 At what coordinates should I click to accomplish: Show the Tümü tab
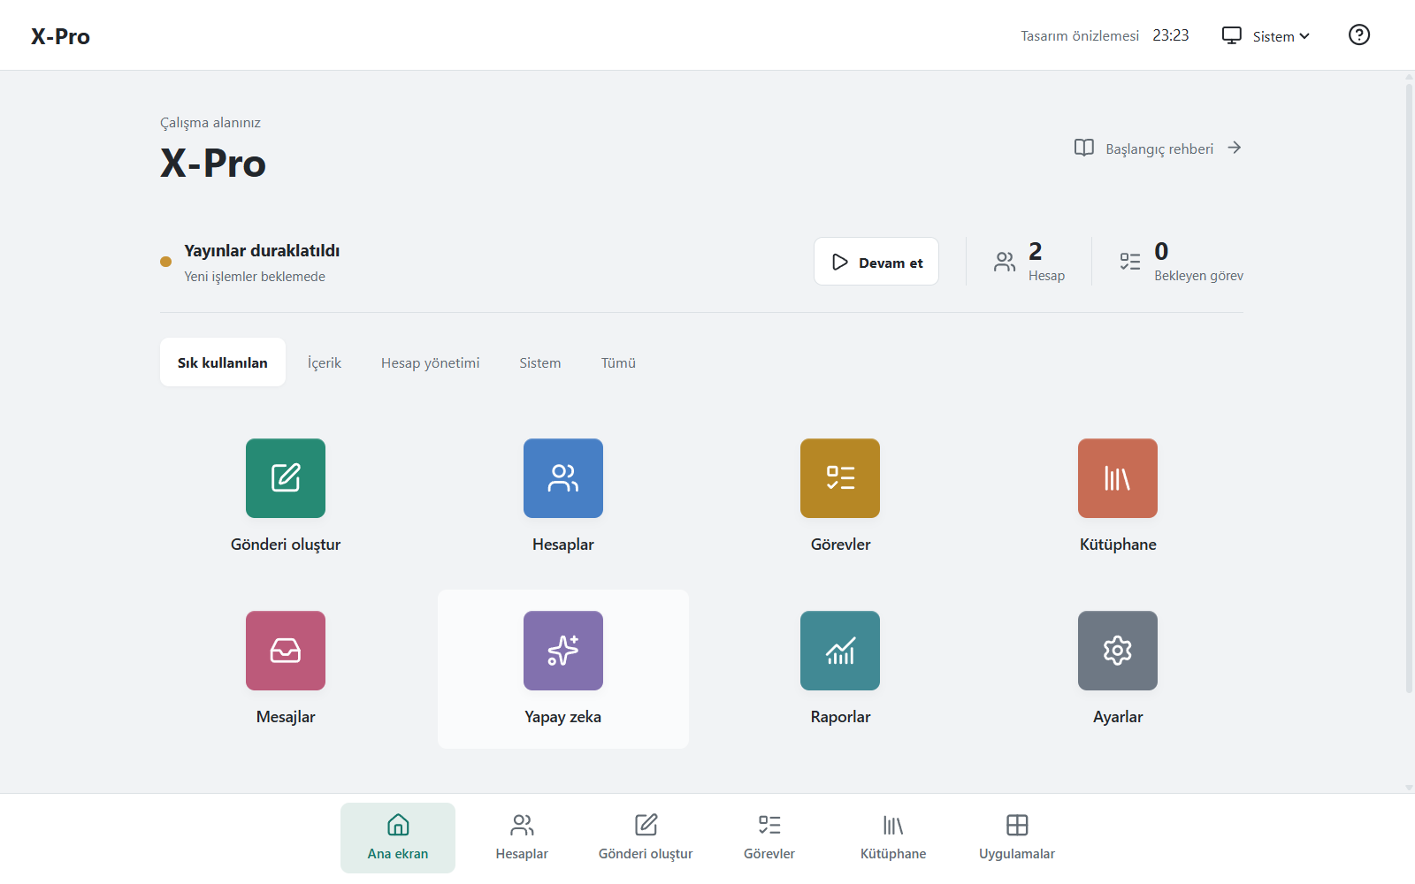pyautogui.click(x=619, y=362)
